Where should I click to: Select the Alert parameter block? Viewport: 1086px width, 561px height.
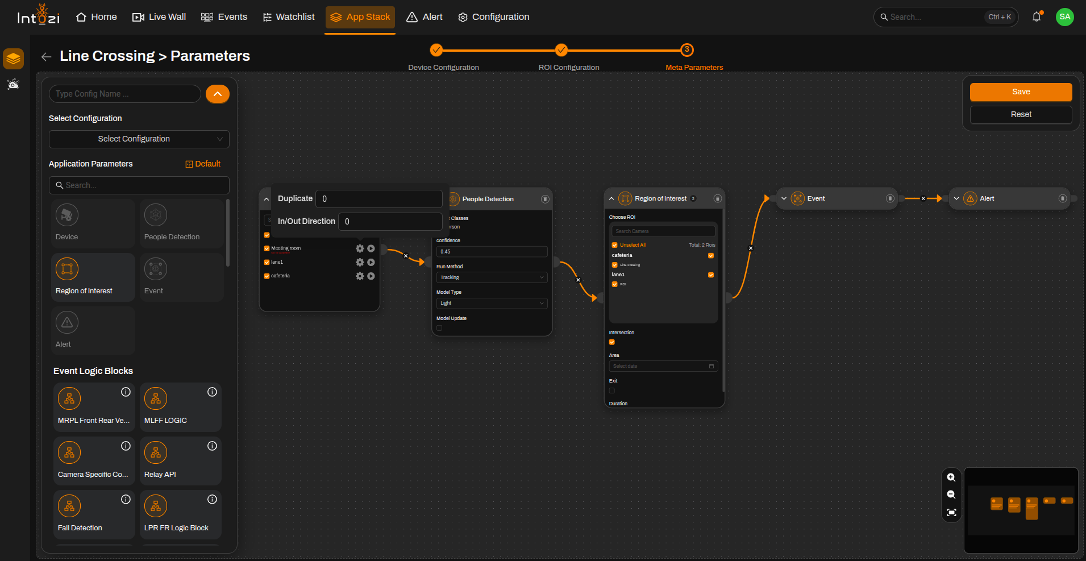93,331
